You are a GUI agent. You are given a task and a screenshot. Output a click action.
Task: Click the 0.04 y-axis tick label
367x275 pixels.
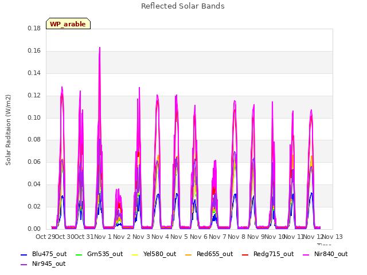point(34,184)
